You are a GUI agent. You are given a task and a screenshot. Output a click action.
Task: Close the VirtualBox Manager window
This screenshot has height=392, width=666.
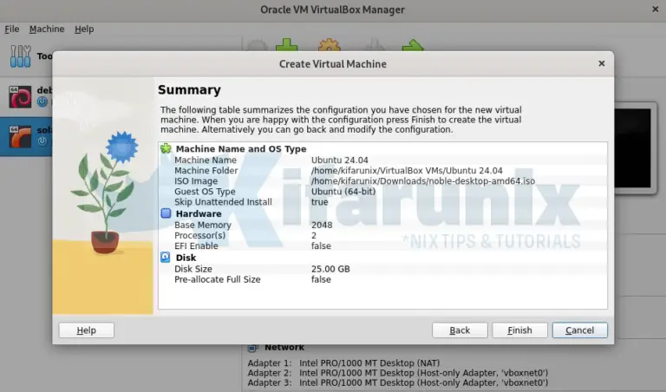click(656, 10)
